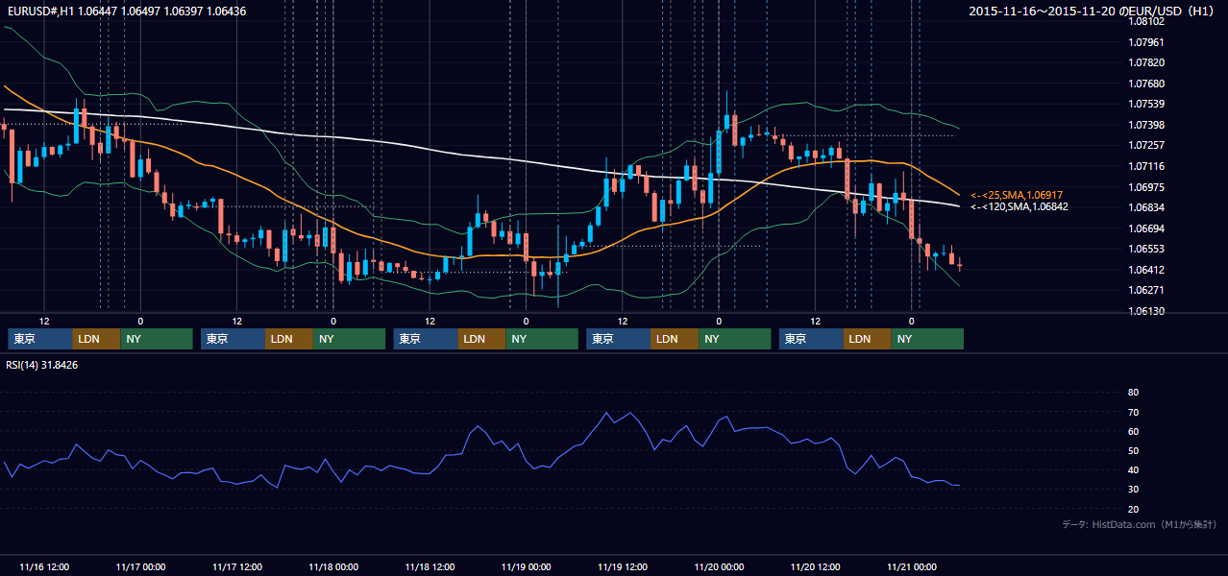Image resolution: width=1228 pixels, height=576 pixels.
Task: Click price axis label 1.06271
Action: pos(1145,290)
